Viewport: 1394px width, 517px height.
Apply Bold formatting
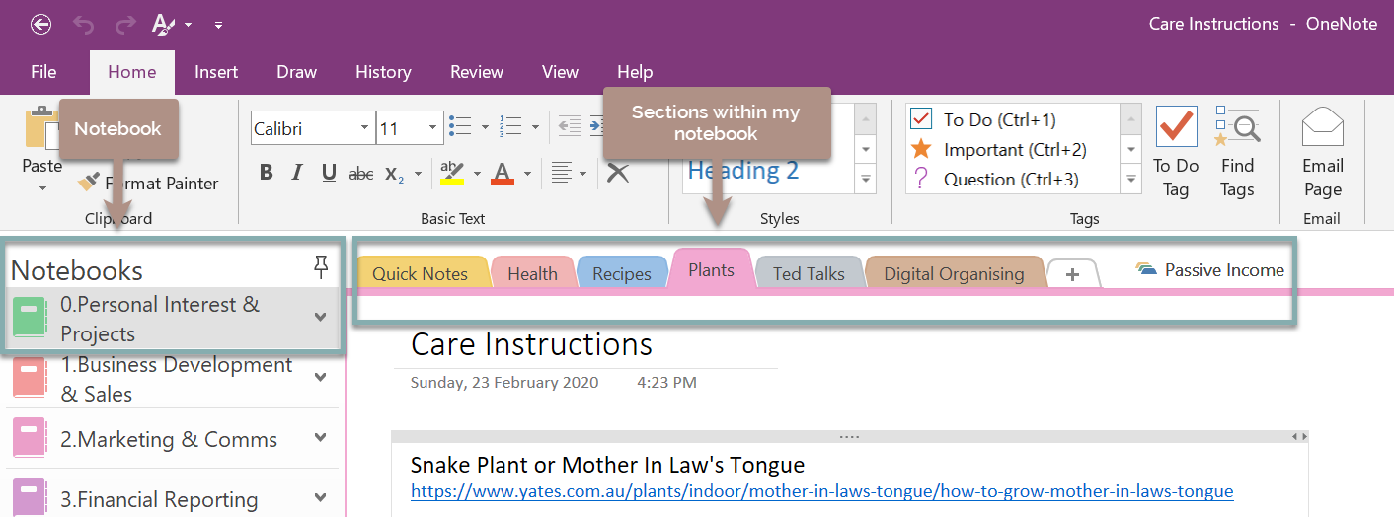(267, 173)
